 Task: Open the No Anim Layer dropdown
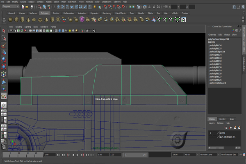208,155
